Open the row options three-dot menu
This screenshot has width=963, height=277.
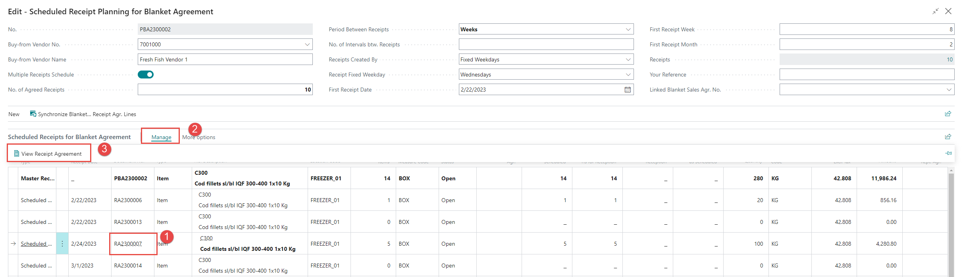point(62,244)
